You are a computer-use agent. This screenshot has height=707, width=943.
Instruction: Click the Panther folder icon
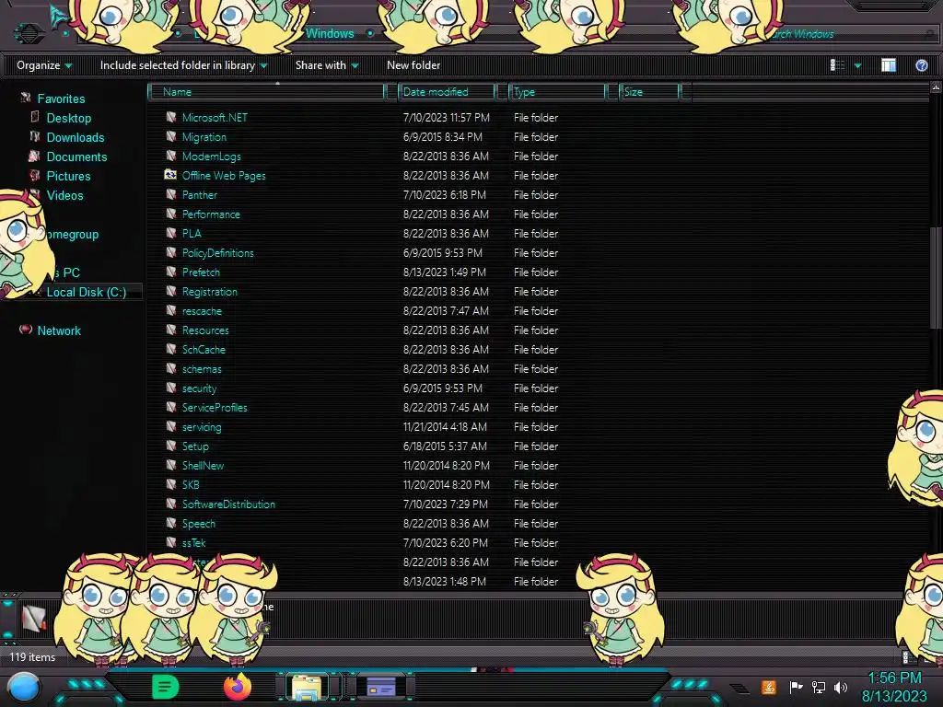pyautogui.click(x=171, y=194)
